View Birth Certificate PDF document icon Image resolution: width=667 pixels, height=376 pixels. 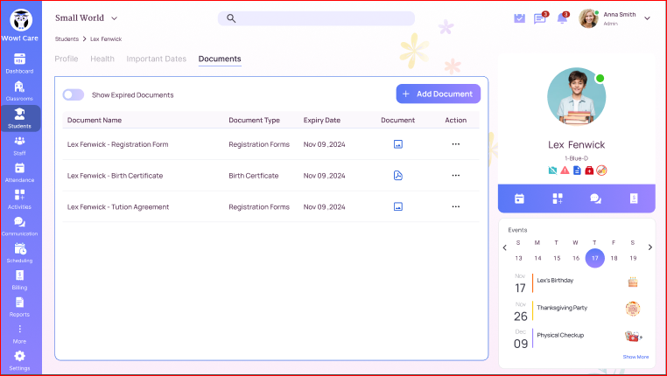click(397, 176)
